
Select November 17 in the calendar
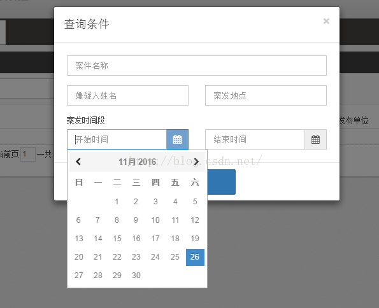155,239
